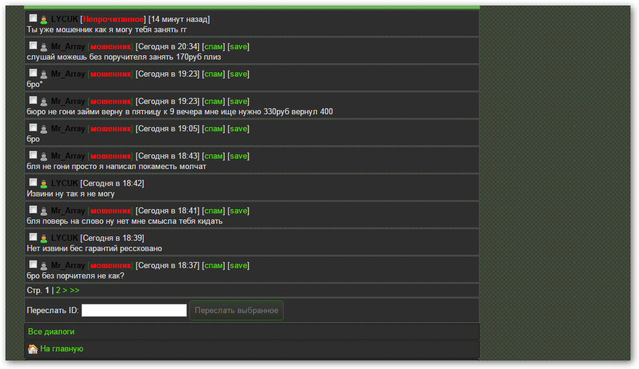Screen dimensions: 639x369
Task: Click the LYCUK username at 18:39
Action: point(65,238)
